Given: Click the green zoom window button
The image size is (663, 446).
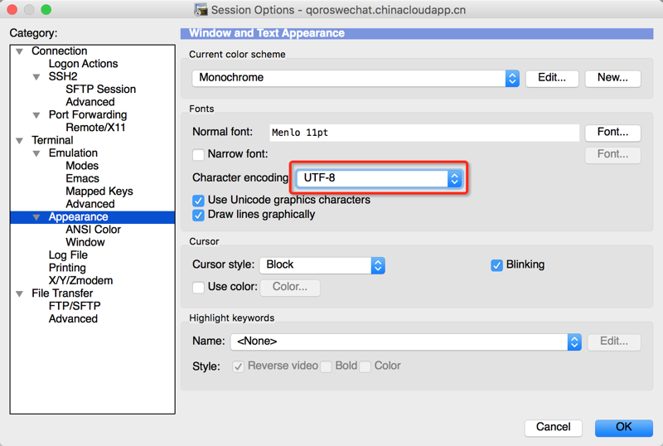Looking at the screenshot, I should pos(46,9).
